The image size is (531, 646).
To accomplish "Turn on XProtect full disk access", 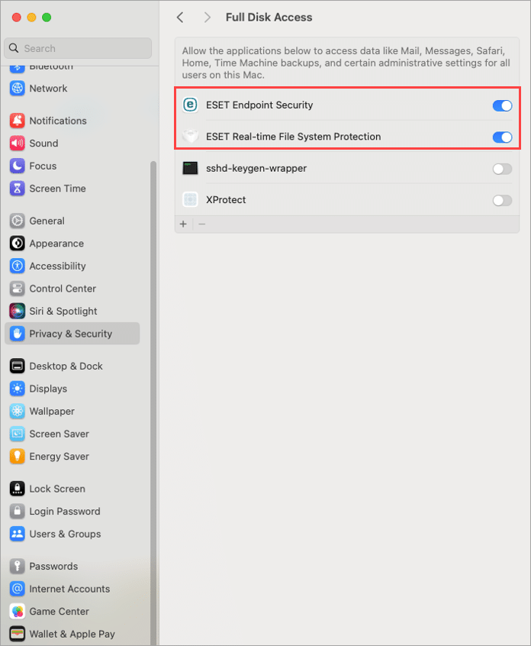I will tap(502, 201).
